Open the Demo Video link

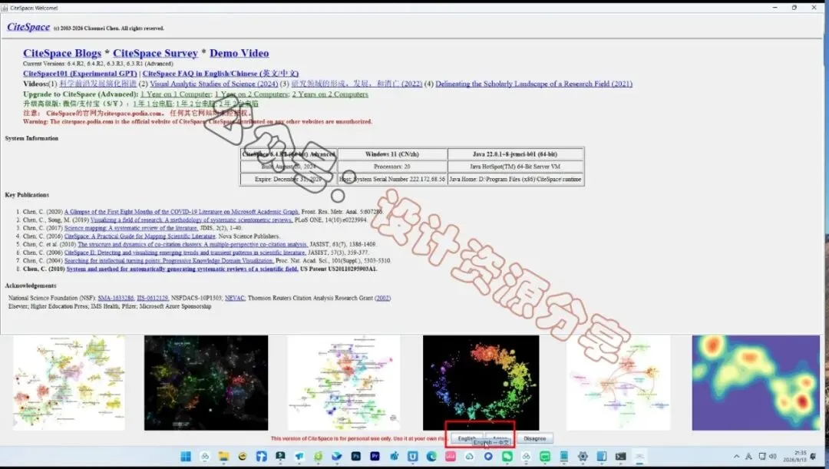coord(239,54)
